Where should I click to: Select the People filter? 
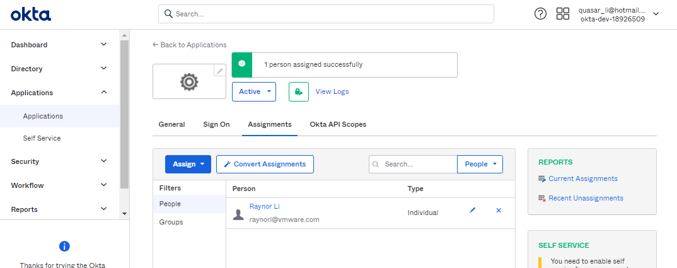click(x=189, y=204)
